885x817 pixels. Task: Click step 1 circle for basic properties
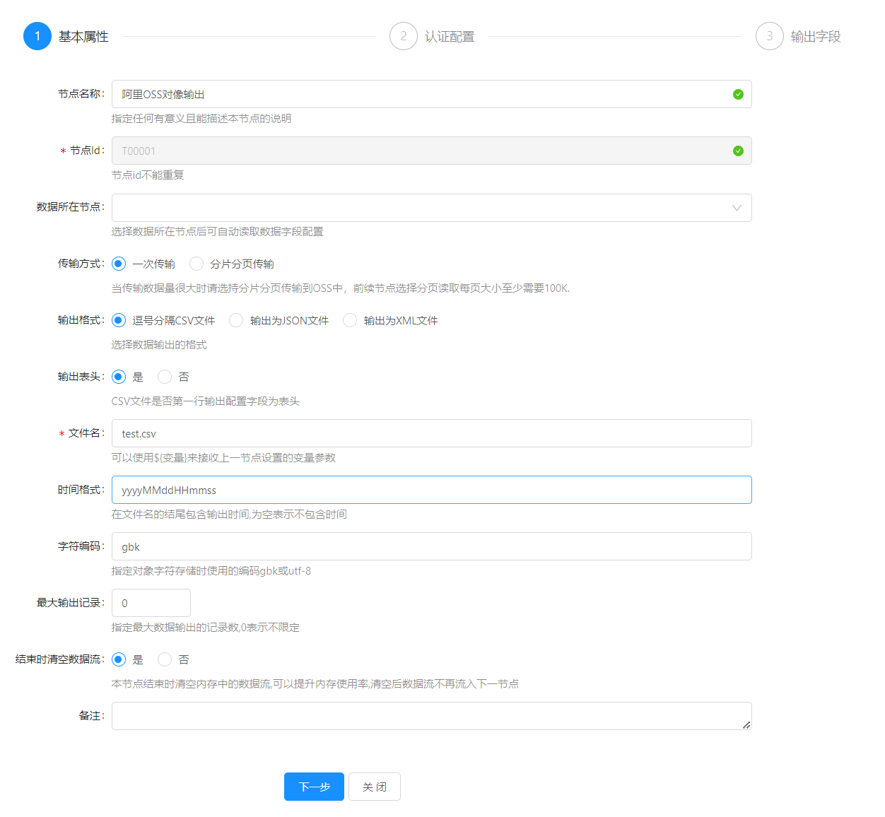pos(37,36)
